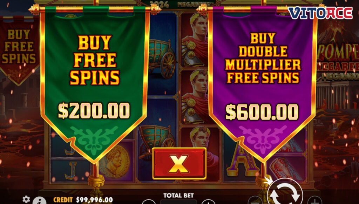Buy Free Spins for $200.00
This screenshot has width=359, height=204.
pos(94,85)
